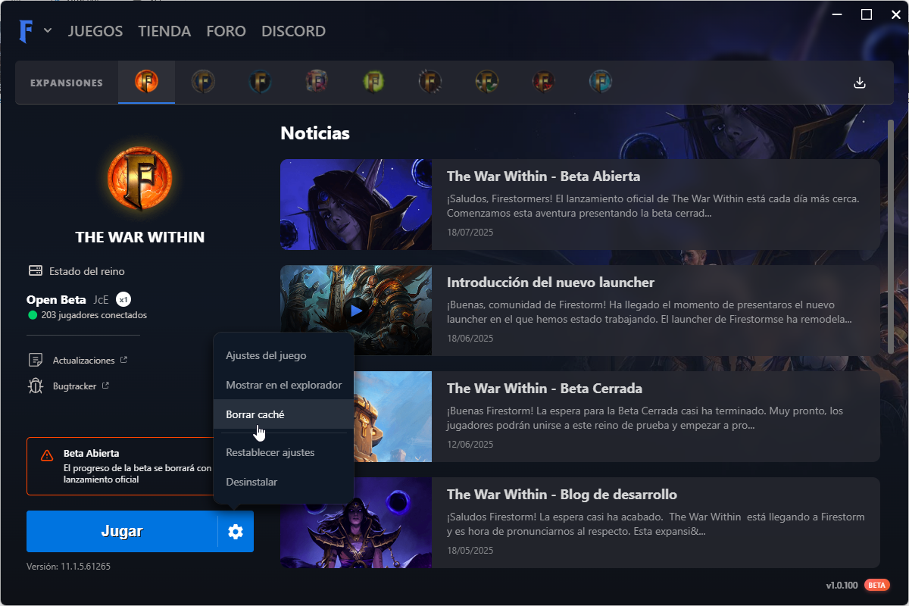909x606 pixels.
Task: Select the second expansion icon with dark bronze ring
Action: pos(203,82)
